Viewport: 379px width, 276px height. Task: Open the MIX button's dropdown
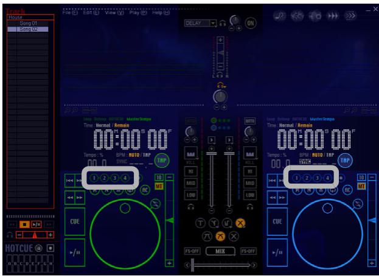(x=220, y=251)
